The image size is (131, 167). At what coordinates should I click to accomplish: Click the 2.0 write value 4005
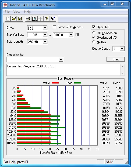pos(106,96)
